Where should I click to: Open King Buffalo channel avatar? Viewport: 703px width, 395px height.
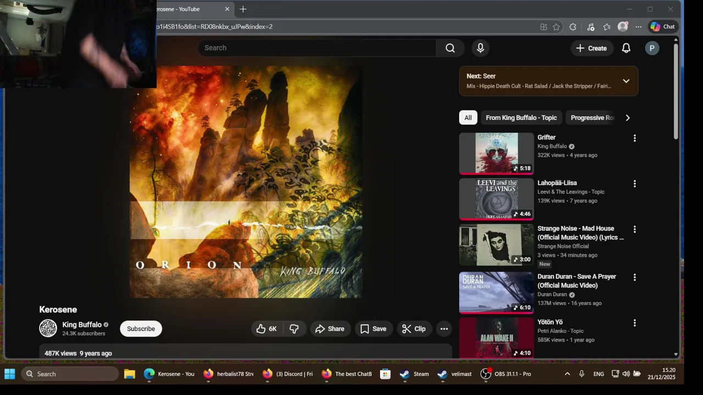pyautogui.click(x=48, y=328)
